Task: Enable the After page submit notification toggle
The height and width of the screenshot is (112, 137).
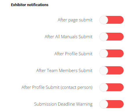Action: (112, 20)
